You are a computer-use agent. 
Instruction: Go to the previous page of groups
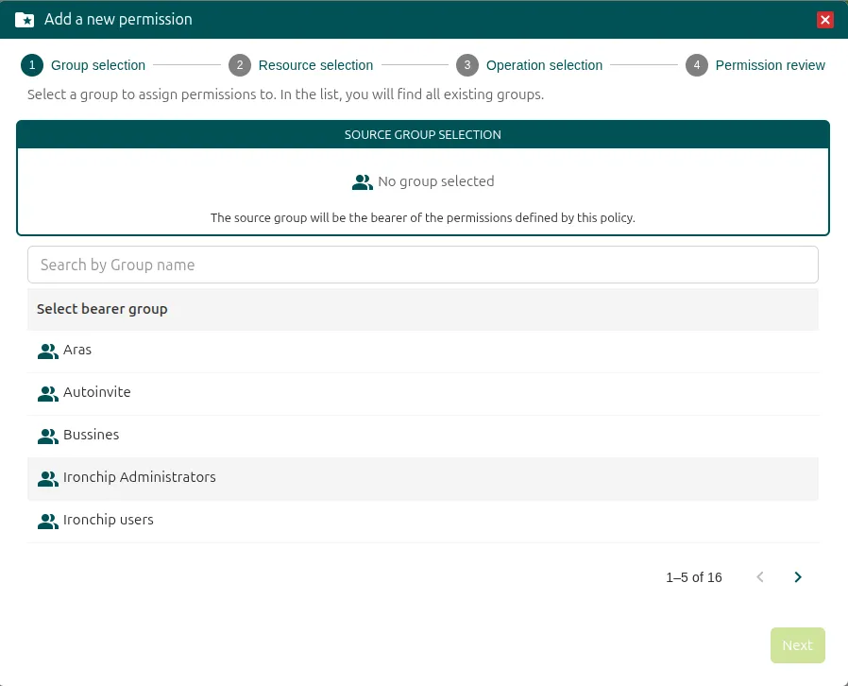[x=760, y=577]
